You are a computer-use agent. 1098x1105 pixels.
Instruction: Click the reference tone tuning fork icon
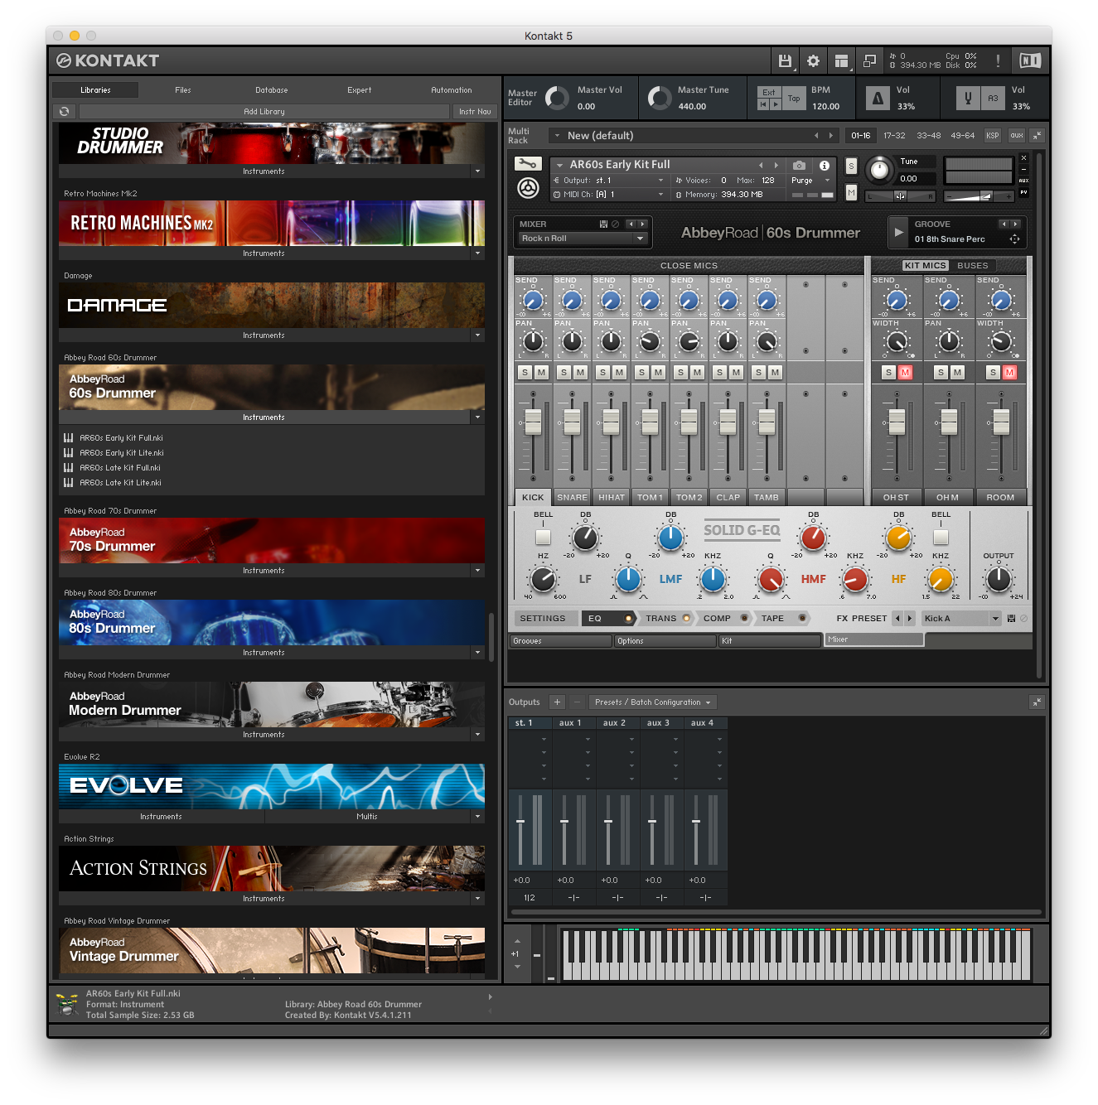[967, 99]
